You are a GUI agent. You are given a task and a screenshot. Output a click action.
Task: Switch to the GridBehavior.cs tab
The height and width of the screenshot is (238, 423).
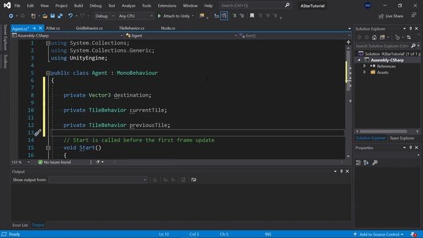click(x=89, y=28)
